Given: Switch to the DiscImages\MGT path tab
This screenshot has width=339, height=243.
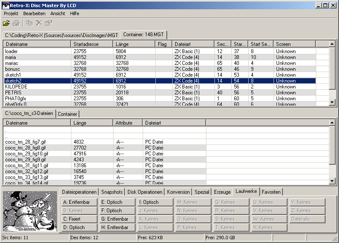Looking at the screenshot, I should coord(61,35).
